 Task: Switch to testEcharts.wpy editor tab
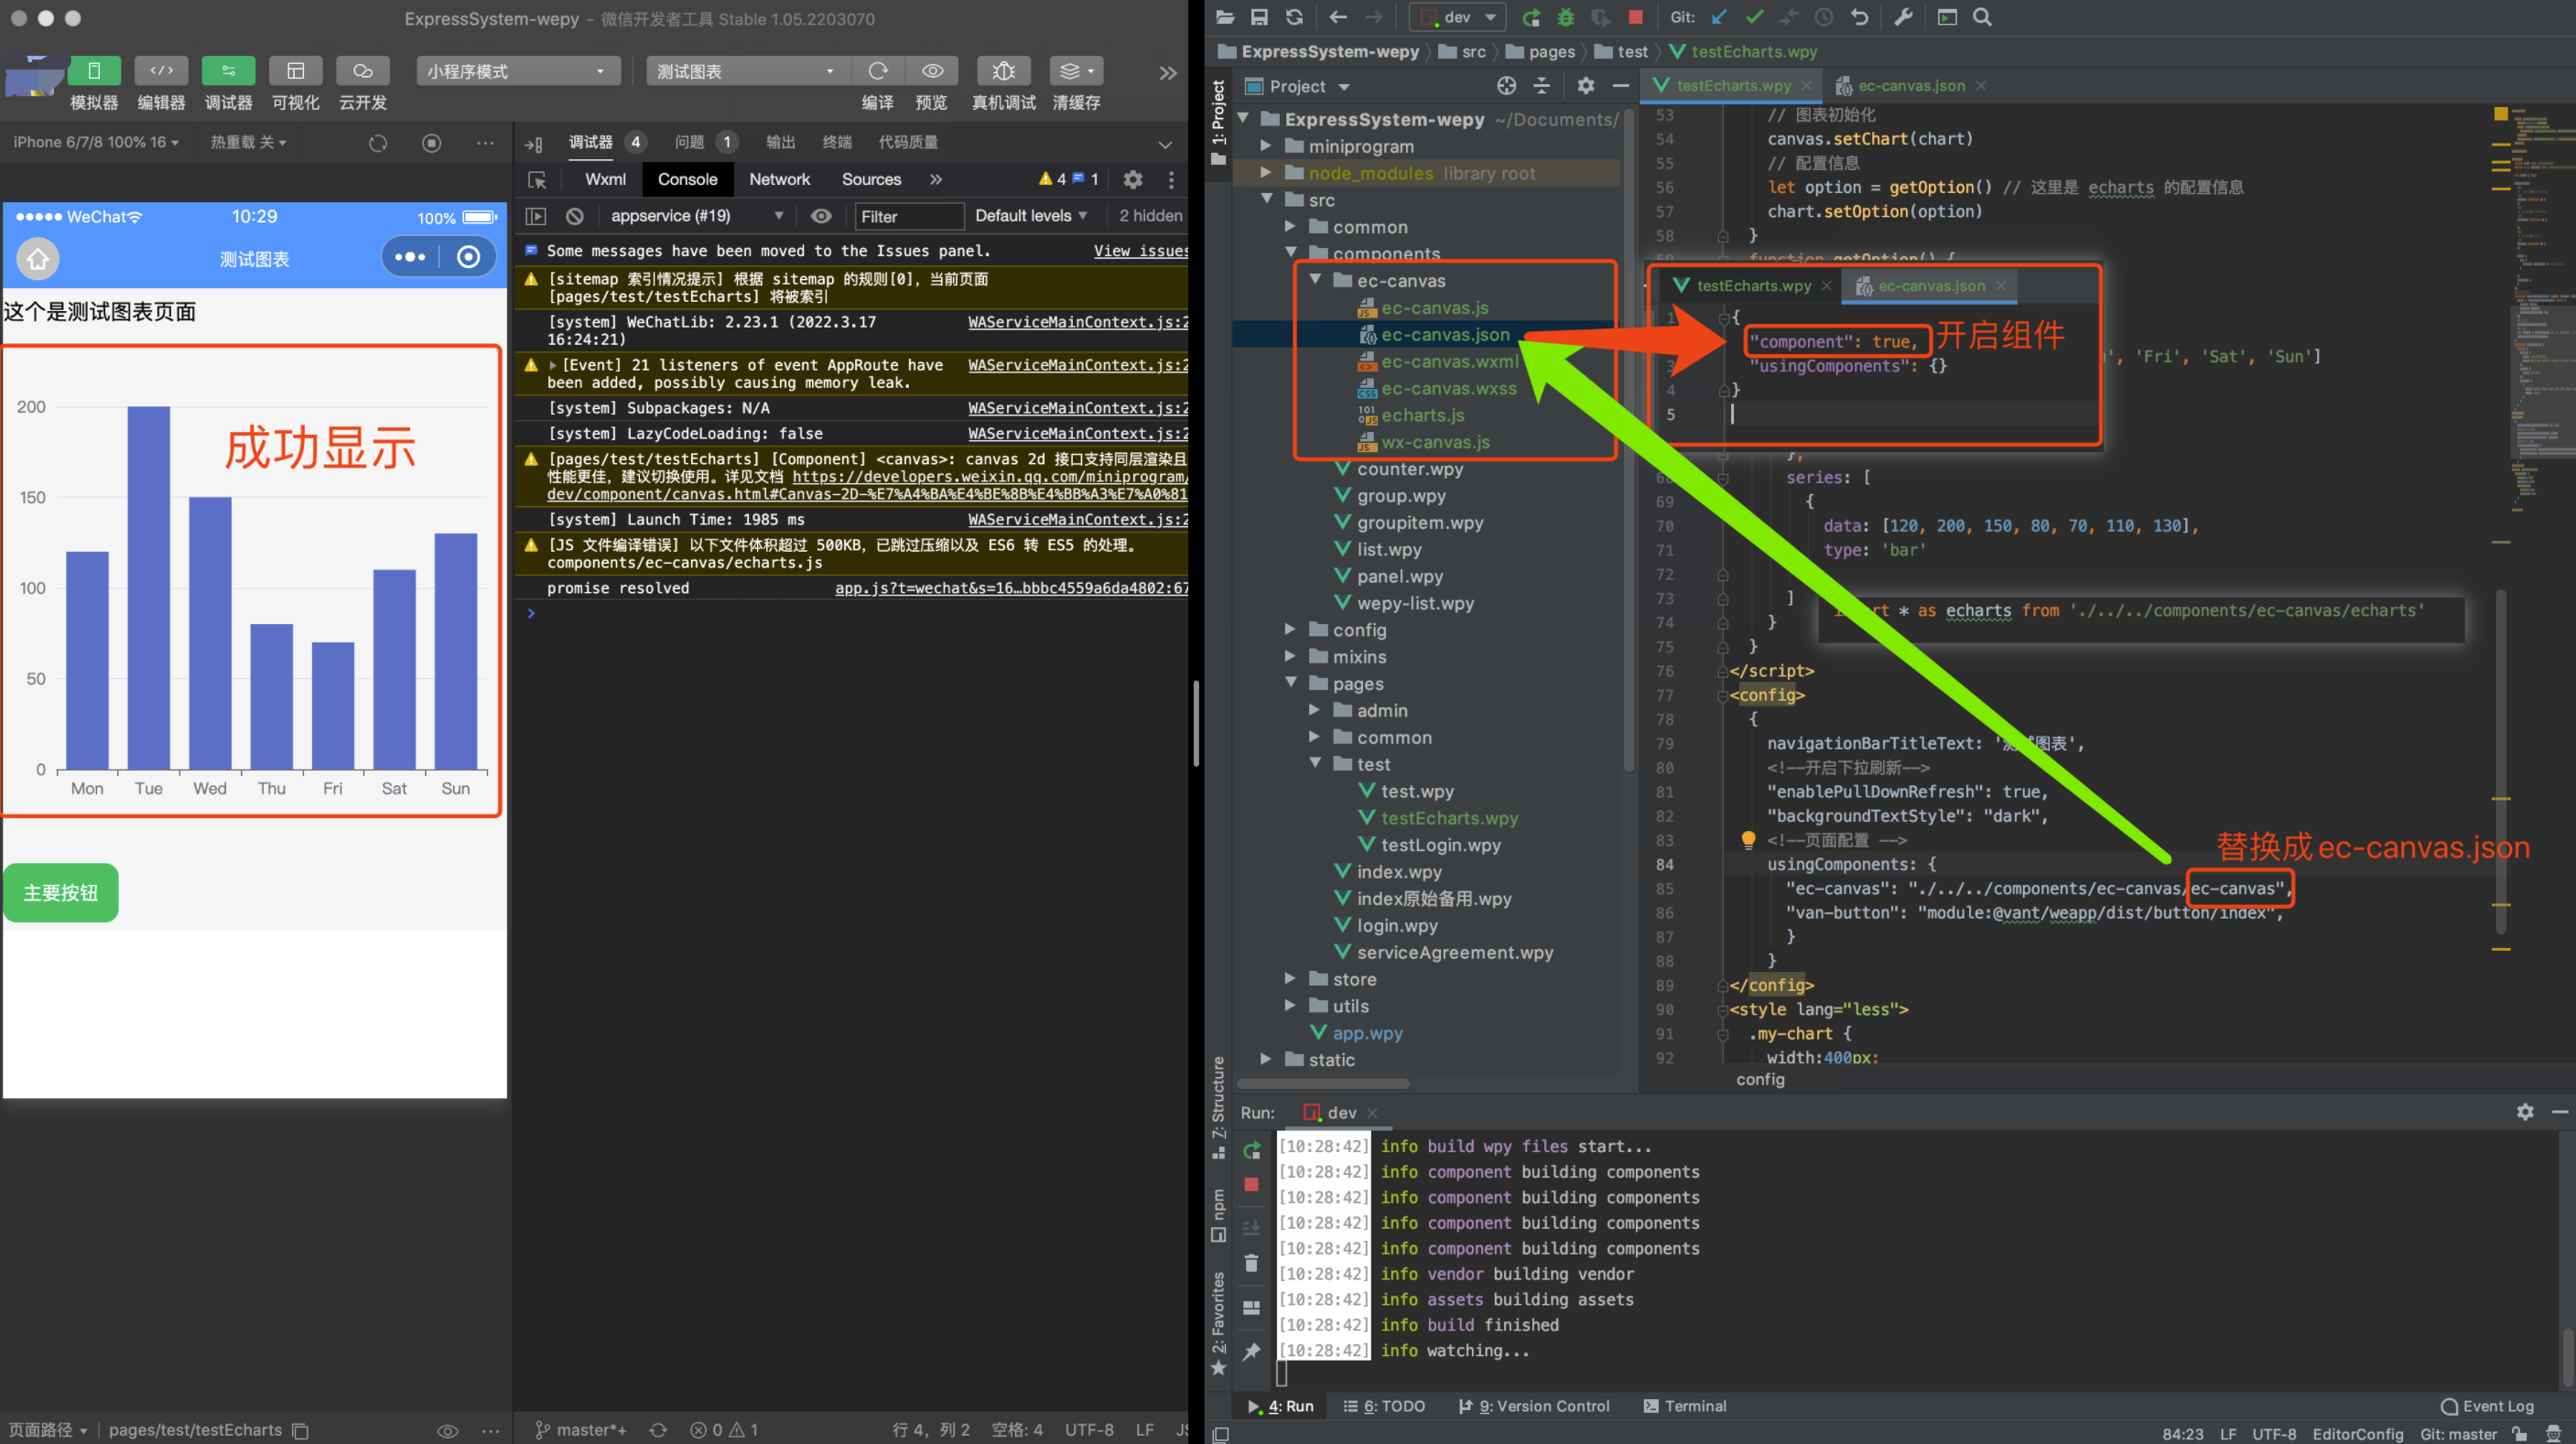[x=1733, y=86]
